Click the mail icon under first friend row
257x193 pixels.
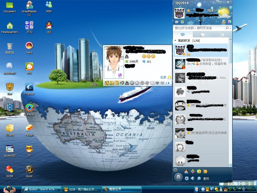coord(188,54)
